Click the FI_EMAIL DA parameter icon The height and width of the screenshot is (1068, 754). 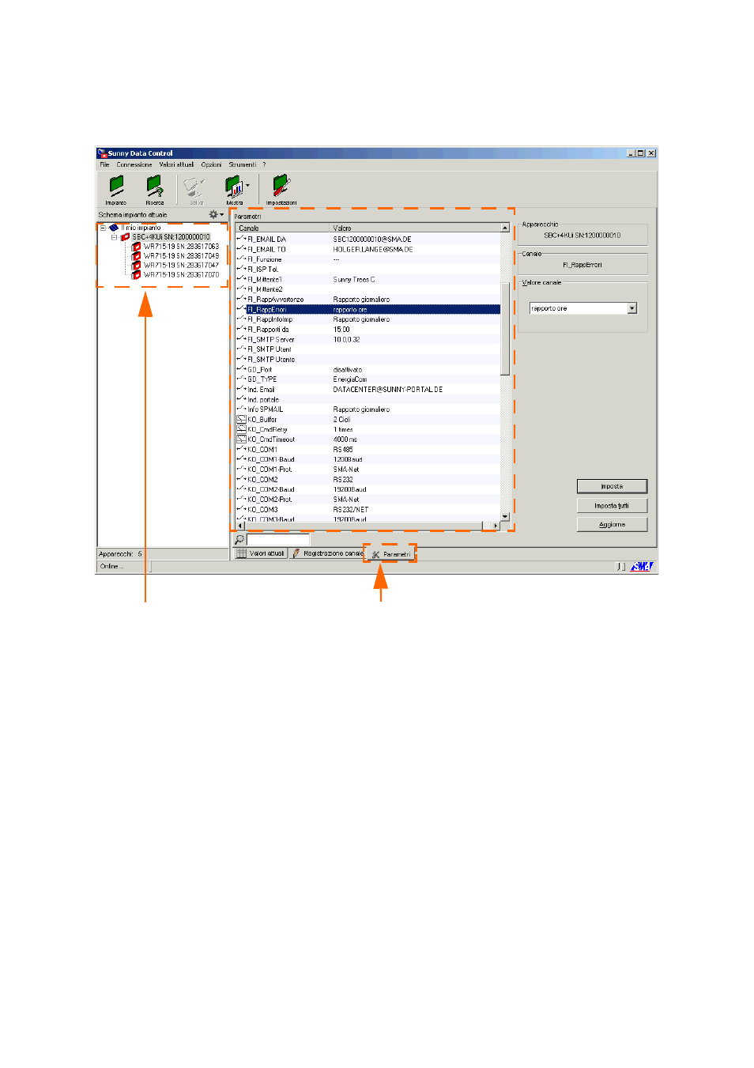[242, 239]
